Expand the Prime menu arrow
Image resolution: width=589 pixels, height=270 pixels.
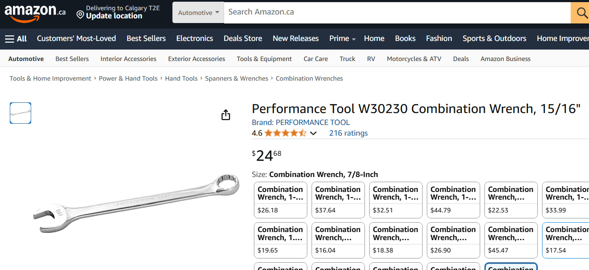(354, 39)
